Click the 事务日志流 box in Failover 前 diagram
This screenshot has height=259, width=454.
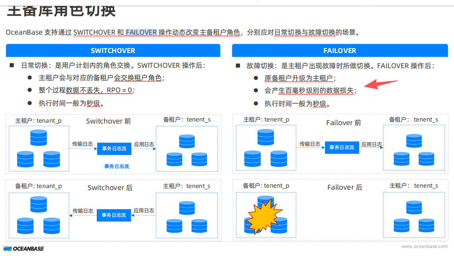(x=342, y=147)
